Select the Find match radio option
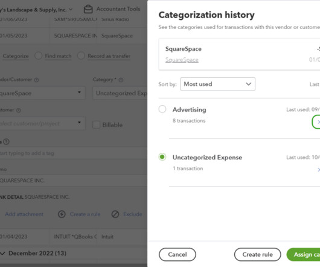The height and width of the screenshot is (267, 320). pyautogui.click(x=39, y=56)
